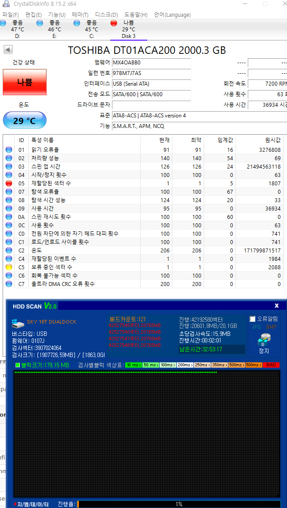This screenshot has width=287, height=508.
Task: Click the standard field ATA8-ACS version 4
Action: coord(199,116)
